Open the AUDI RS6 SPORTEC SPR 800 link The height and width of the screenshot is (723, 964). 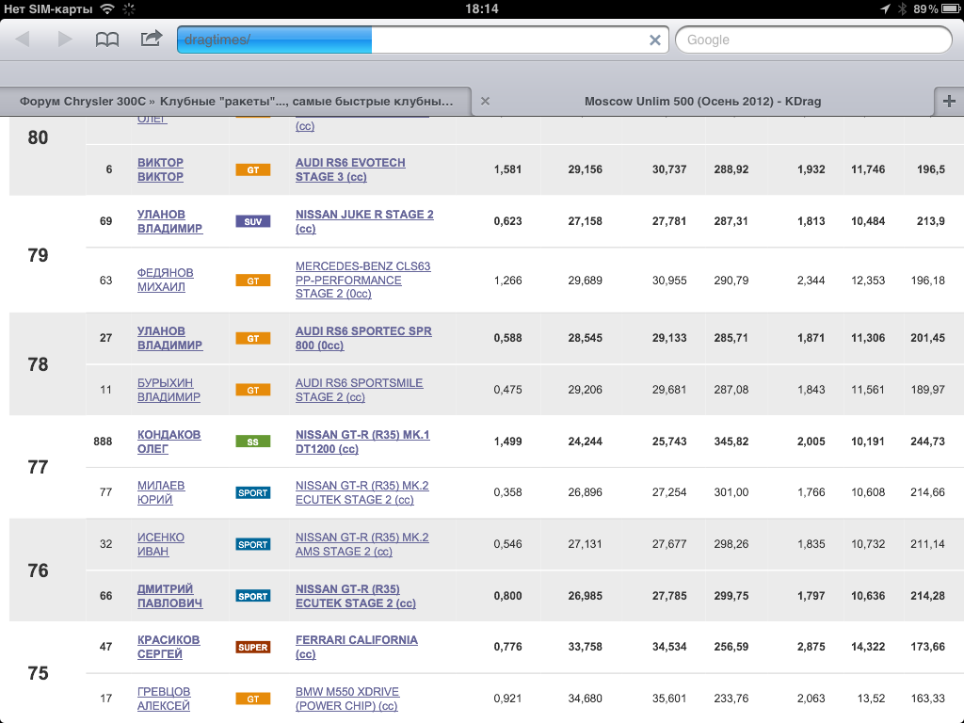364,338
